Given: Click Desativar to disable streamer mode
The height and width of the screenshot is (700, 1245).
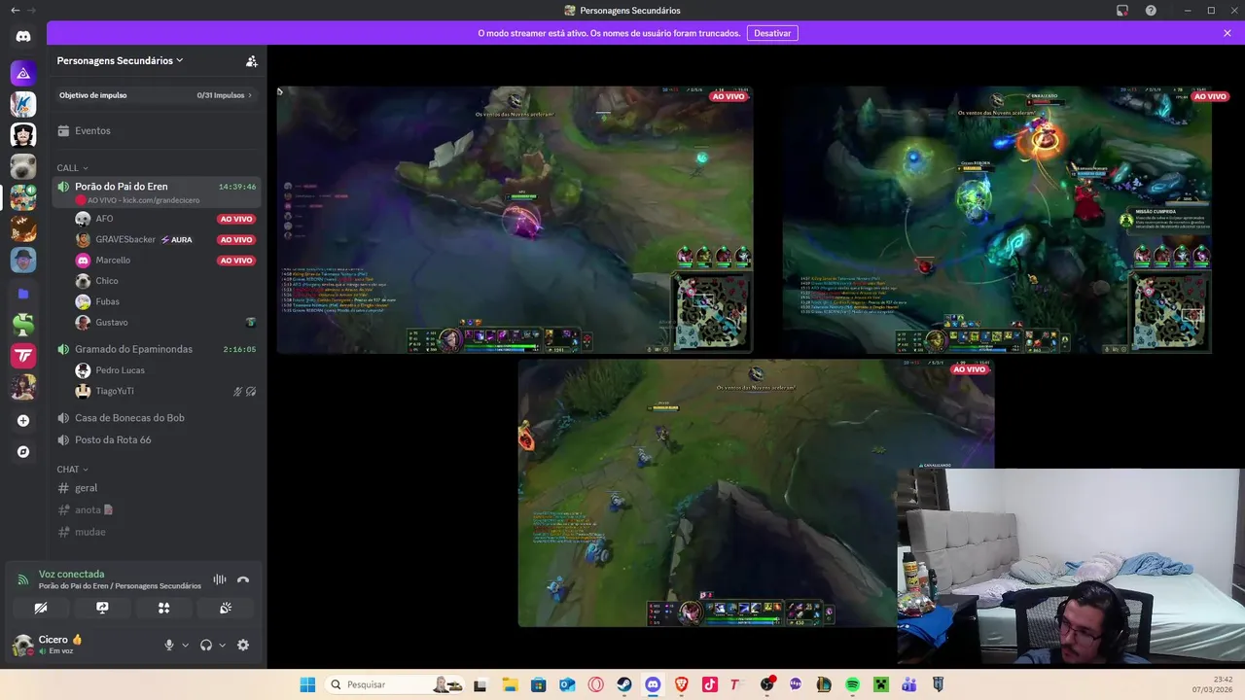Looking at the screenshot, I should click(x=772, y=33).
